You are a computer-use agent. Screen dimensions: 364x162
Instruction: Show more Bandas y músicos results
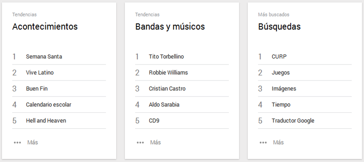[x=155, y=142]
